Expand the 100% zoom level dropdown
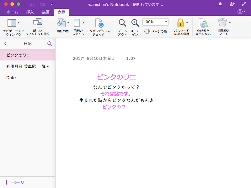Screen dimensions: 251x188 tap(166, 22)
